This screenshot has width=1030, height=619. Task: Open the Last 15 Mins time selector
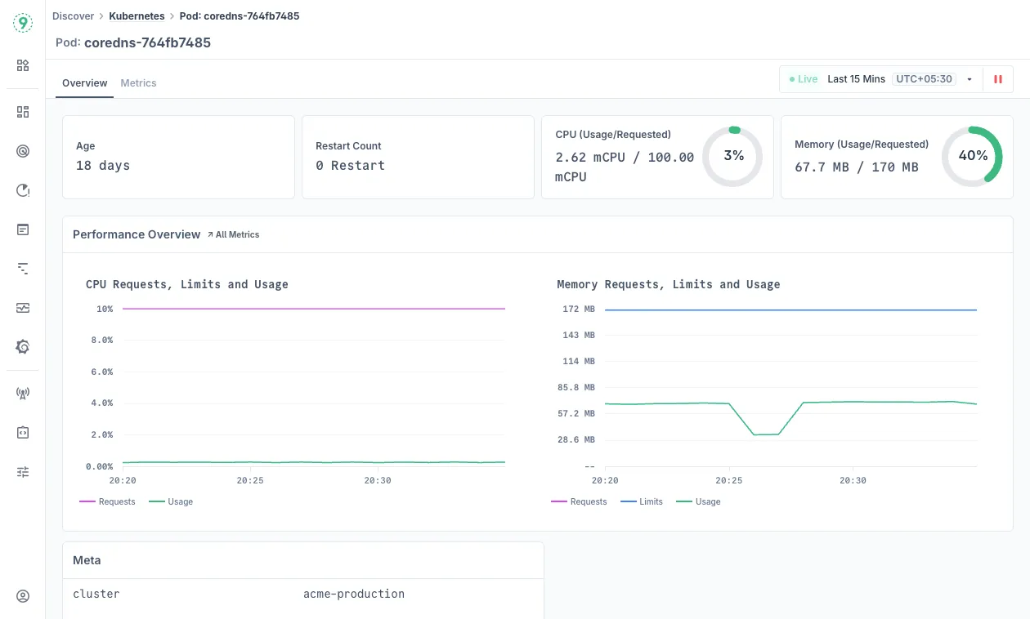(856, 79)
